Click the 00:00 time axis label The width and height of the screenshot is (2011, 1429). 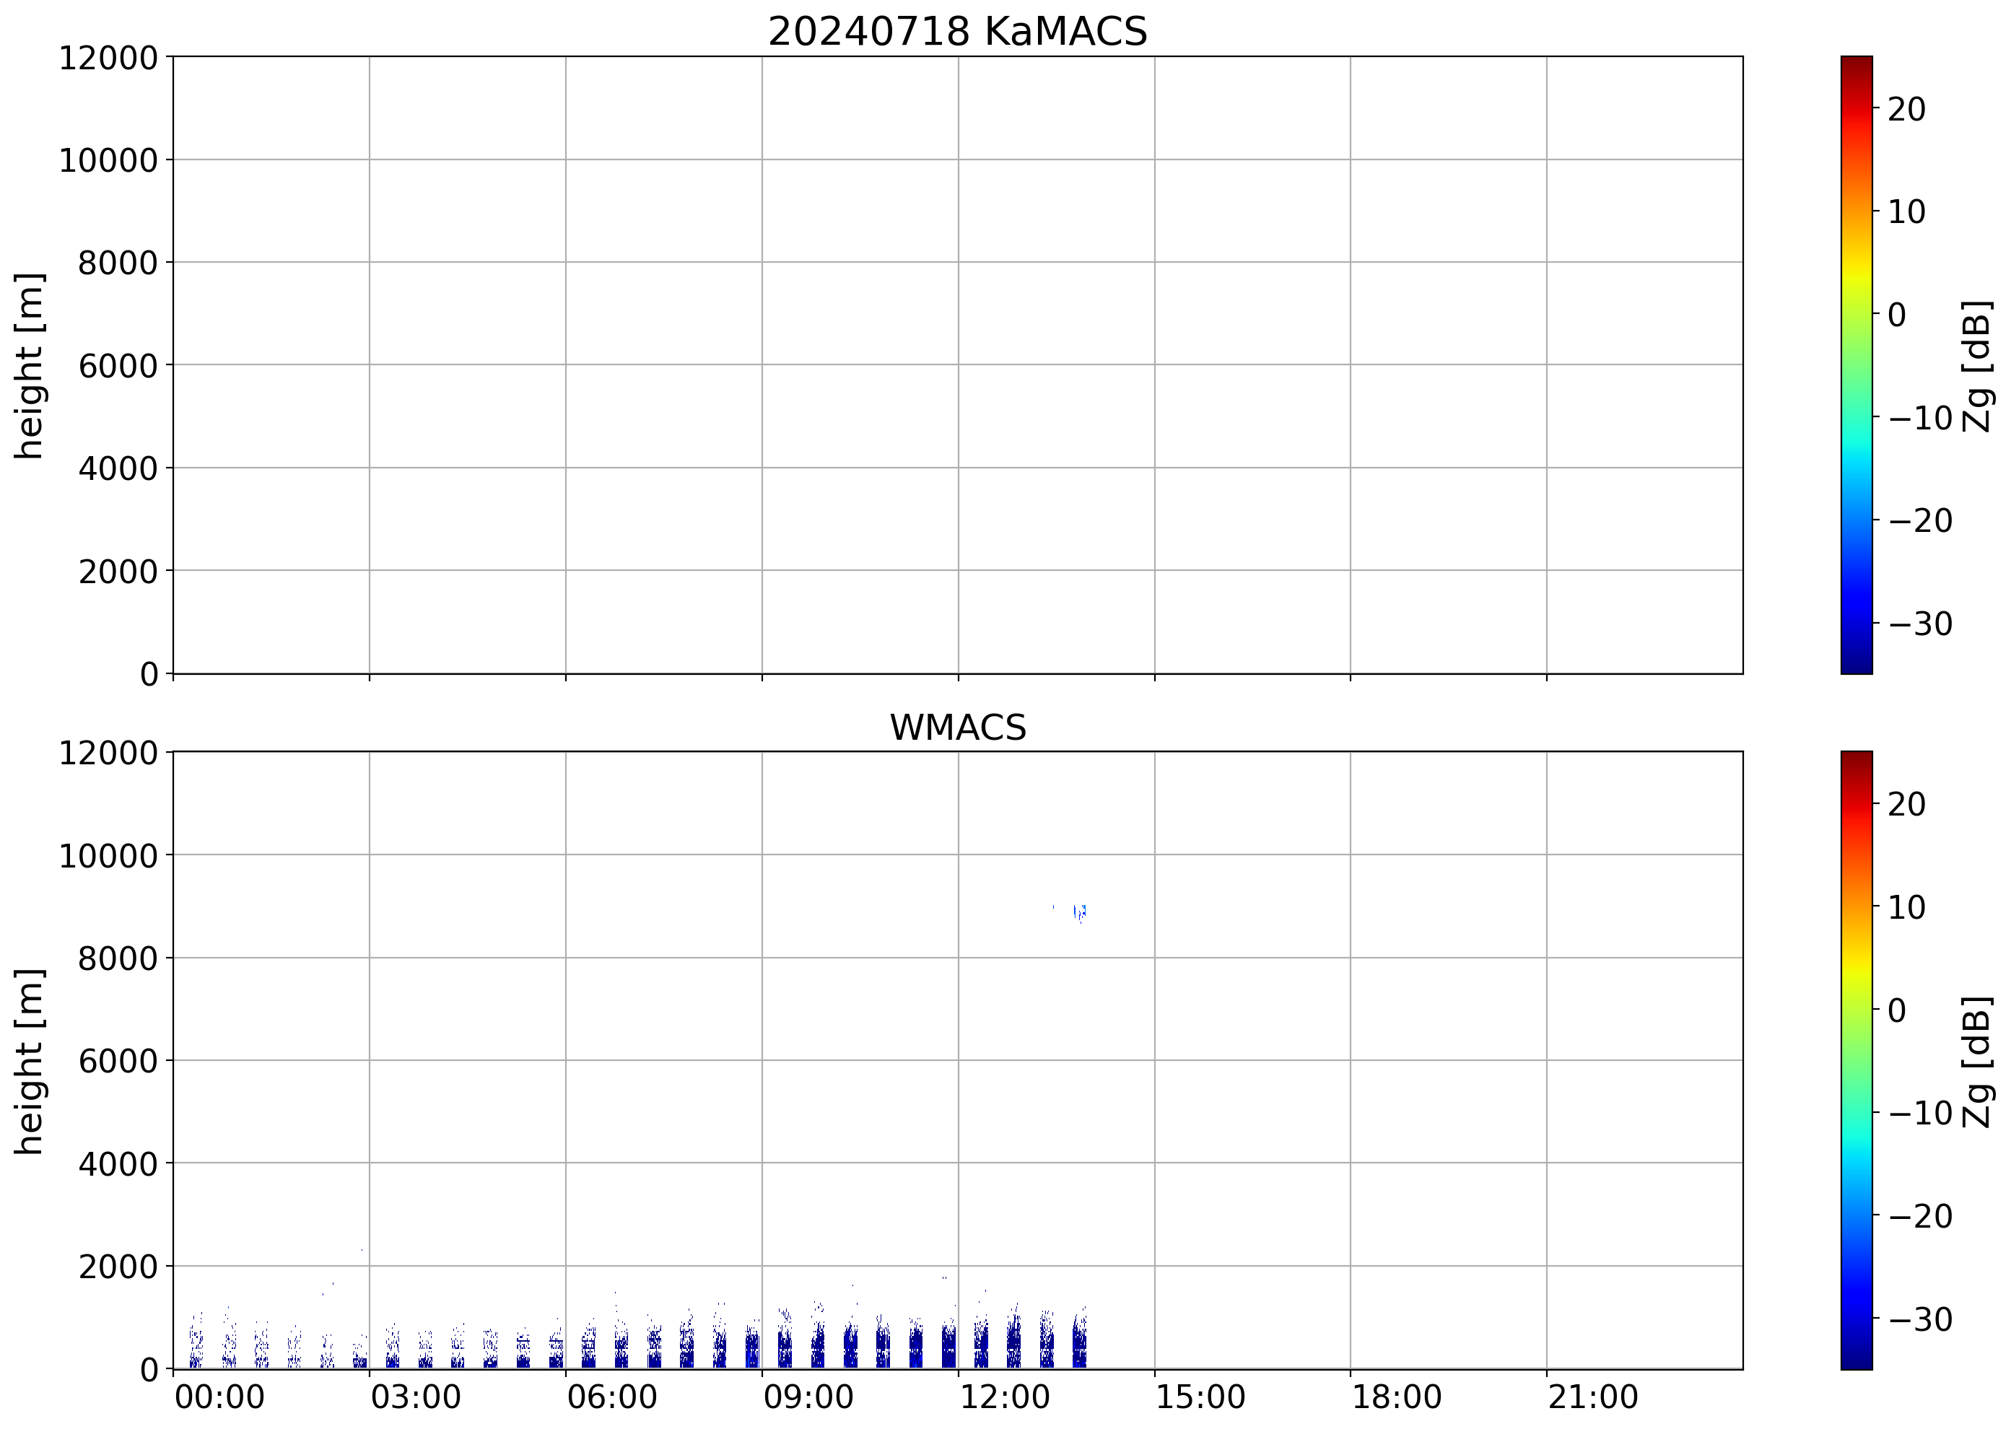pyautogui.click(x=219, y=1397)
